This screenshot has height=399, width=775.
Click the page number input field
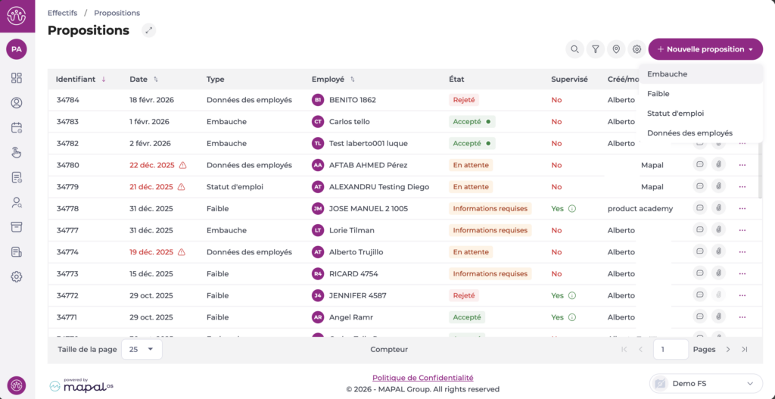tap(671, 349)
